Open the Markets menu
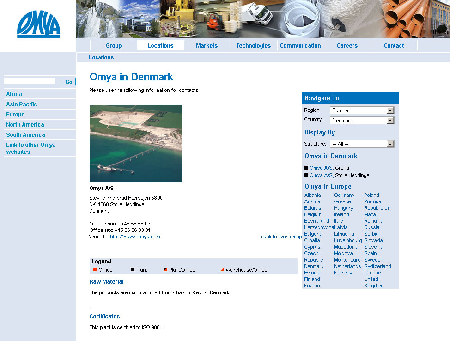Image resolution: width=450 pixels, height=341 pixels. coord(207,45)
